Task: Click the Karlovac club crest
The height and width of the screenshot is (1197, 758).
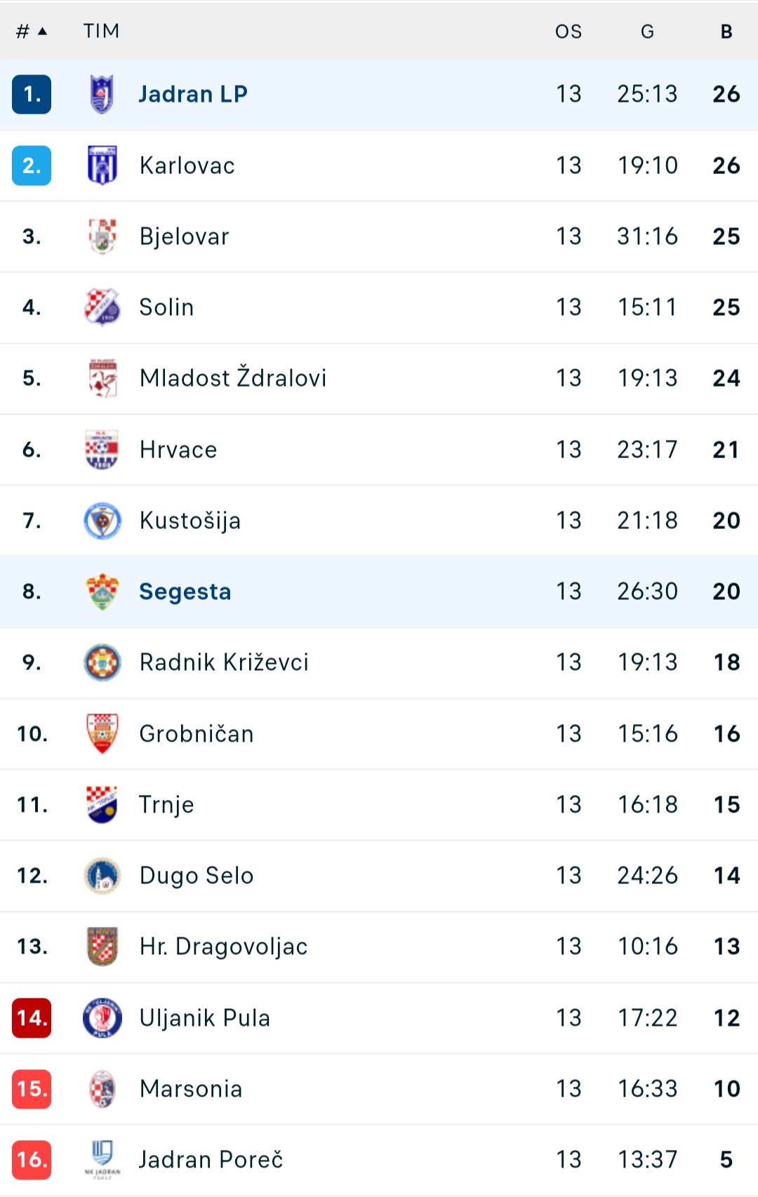Action: pyautogui.click(x=102, y=165)
